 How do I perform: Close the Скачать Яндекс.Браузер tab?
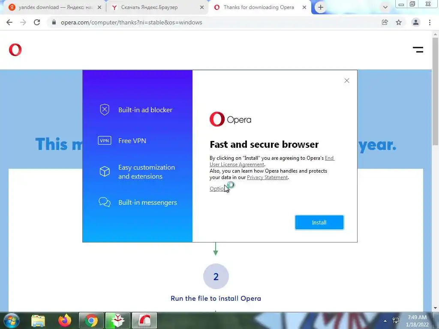pyautogui.click(x=202, y=8)
